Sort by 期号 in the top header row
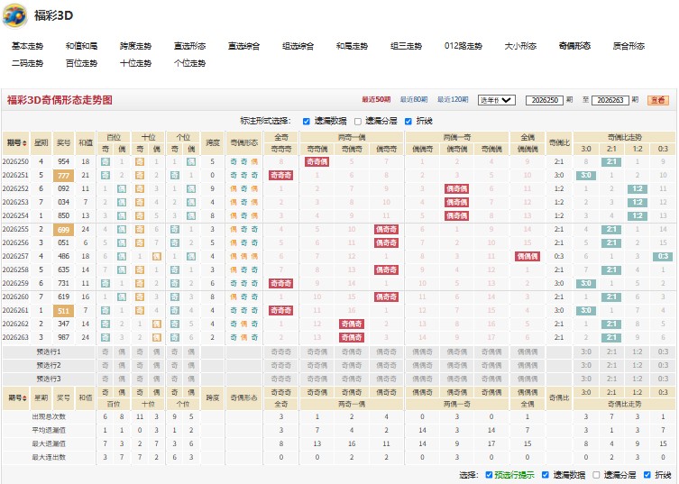Viewport: 679px width, 484px height. click(x=16, y=143)
